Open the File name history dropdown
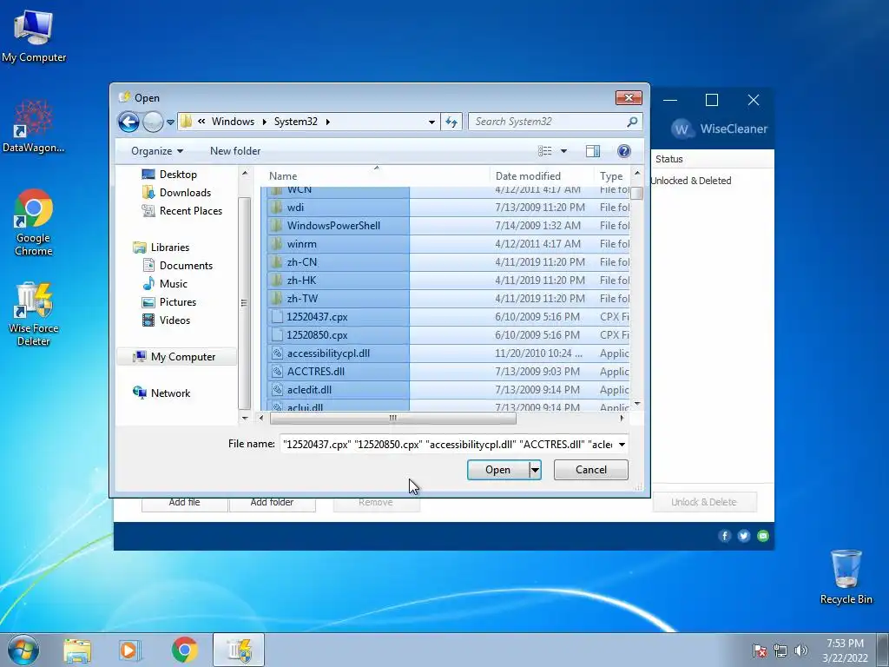Viewport: 889px width, 667px height. pos(622,444)
